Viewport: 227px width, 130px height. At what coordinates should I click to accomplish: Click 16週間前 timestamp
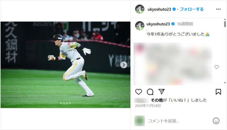[185, 24]
